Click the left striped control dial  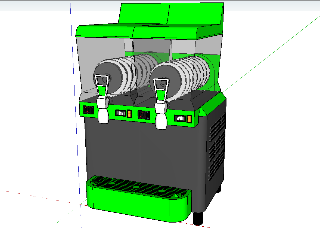pyautogui.click(x=120, y=113)
